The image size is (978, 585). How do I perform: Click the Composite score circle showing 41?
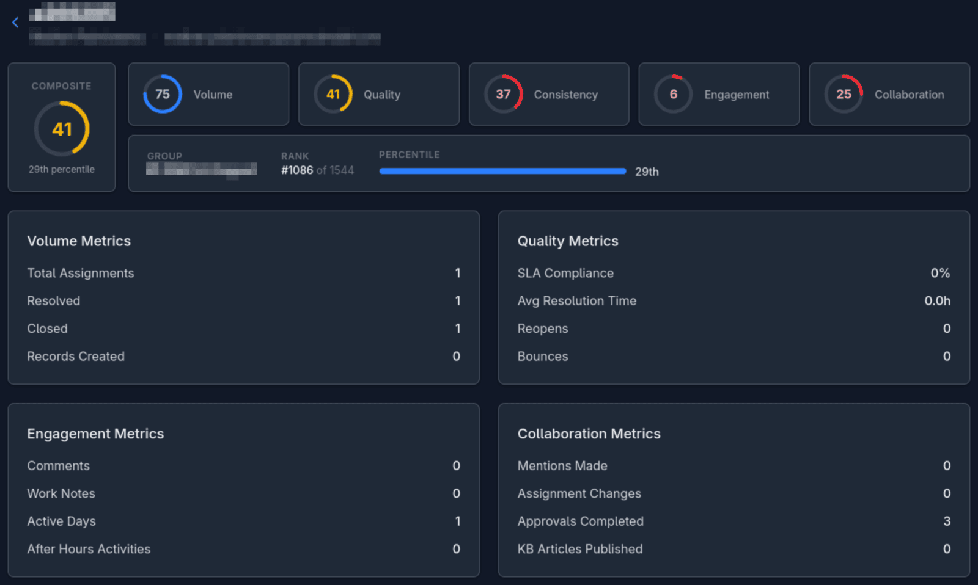(x=61, y=128)
